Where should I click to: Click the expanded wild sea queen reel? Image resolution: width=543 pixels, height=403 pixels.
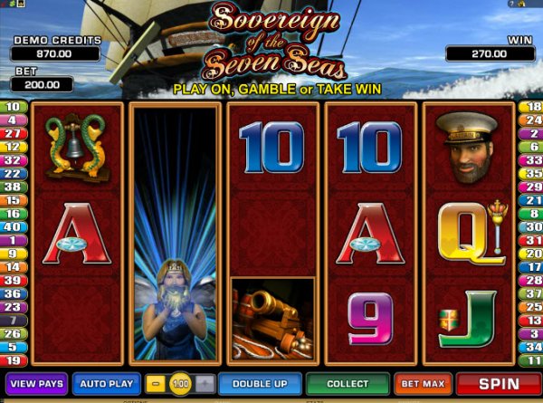coord(175,234)
